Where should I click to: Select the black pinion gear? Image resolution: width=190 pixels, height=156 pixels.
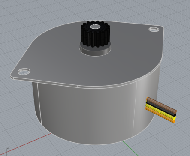pyautogui.click(x=95, y=34)
